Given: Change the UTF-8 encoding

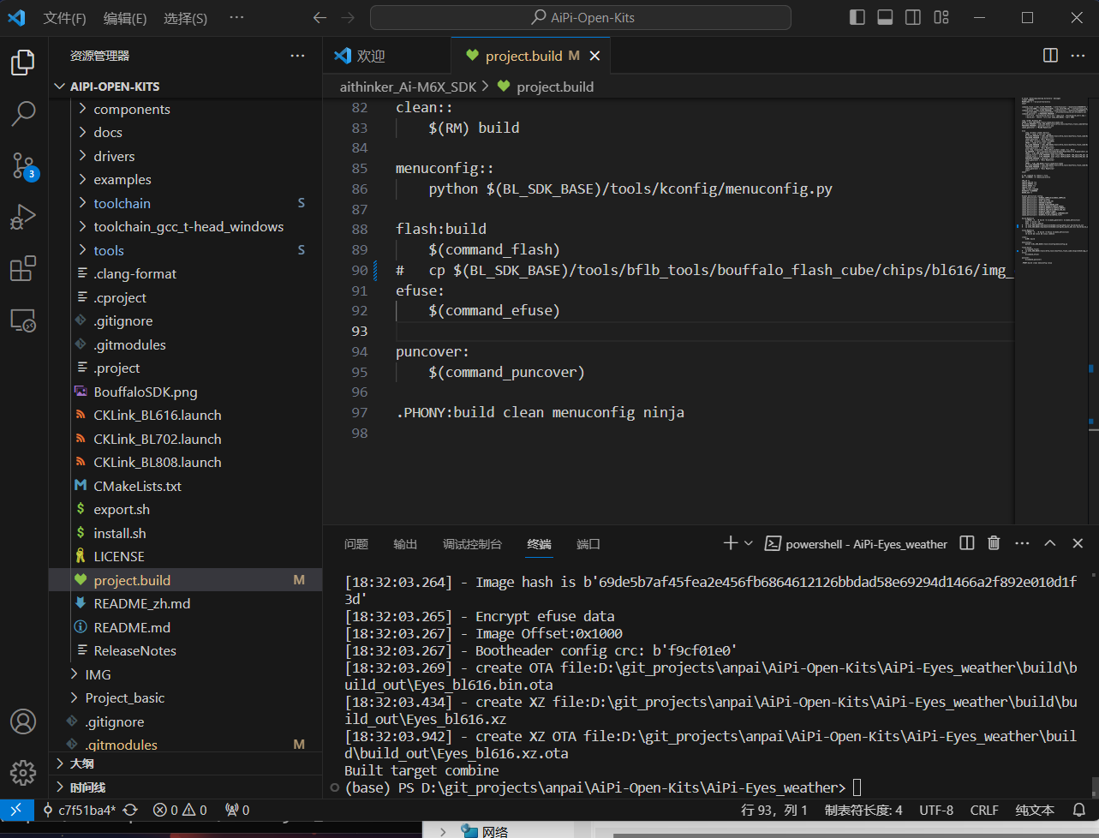Looking at the screenshot, I should tap(936, 810).
